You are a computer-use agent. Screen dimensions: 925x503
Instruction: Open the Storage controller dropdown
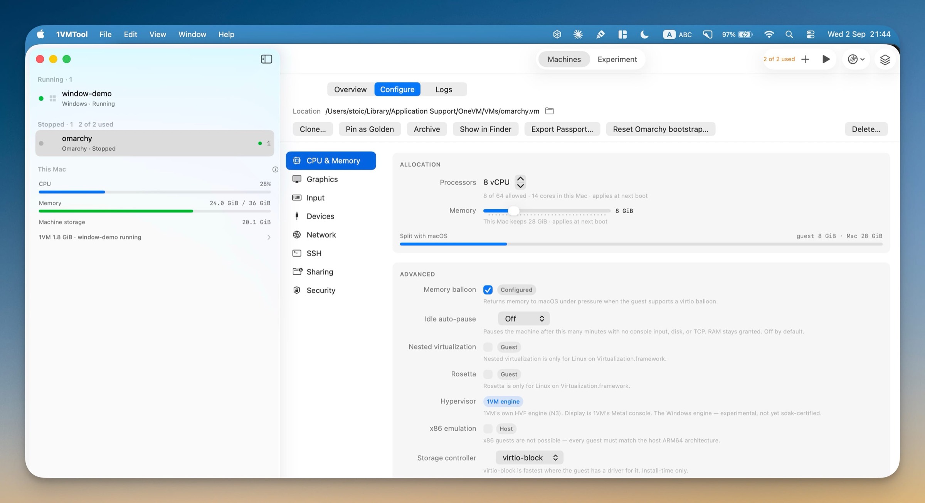click(530, 458)
